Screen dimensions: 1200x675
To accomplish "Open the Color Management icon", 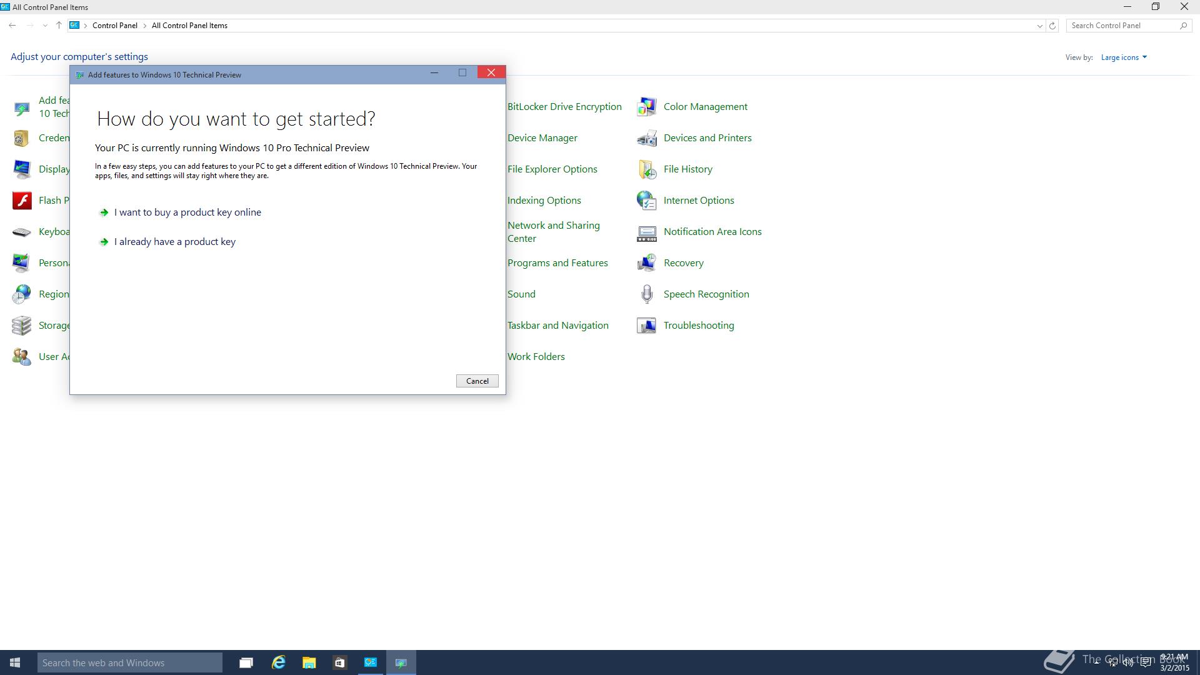I will point(647,107).
